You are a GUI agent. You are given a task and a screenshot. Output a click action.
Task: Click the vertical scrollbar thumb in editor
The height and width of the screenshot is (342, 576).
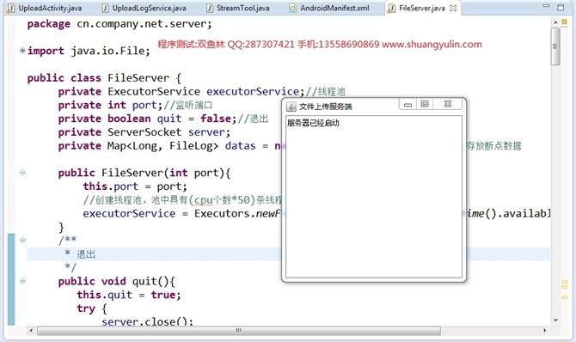pyautogui.click(x=555, y=46)
